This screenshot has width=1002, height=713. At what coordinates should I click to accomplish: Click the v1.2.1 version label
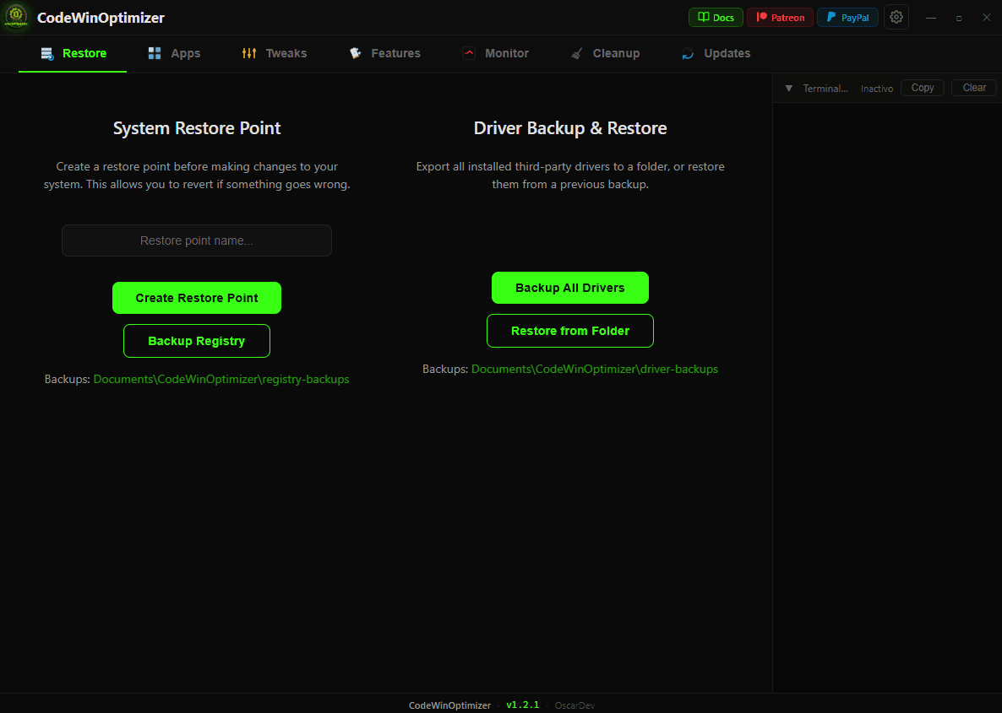523,705
